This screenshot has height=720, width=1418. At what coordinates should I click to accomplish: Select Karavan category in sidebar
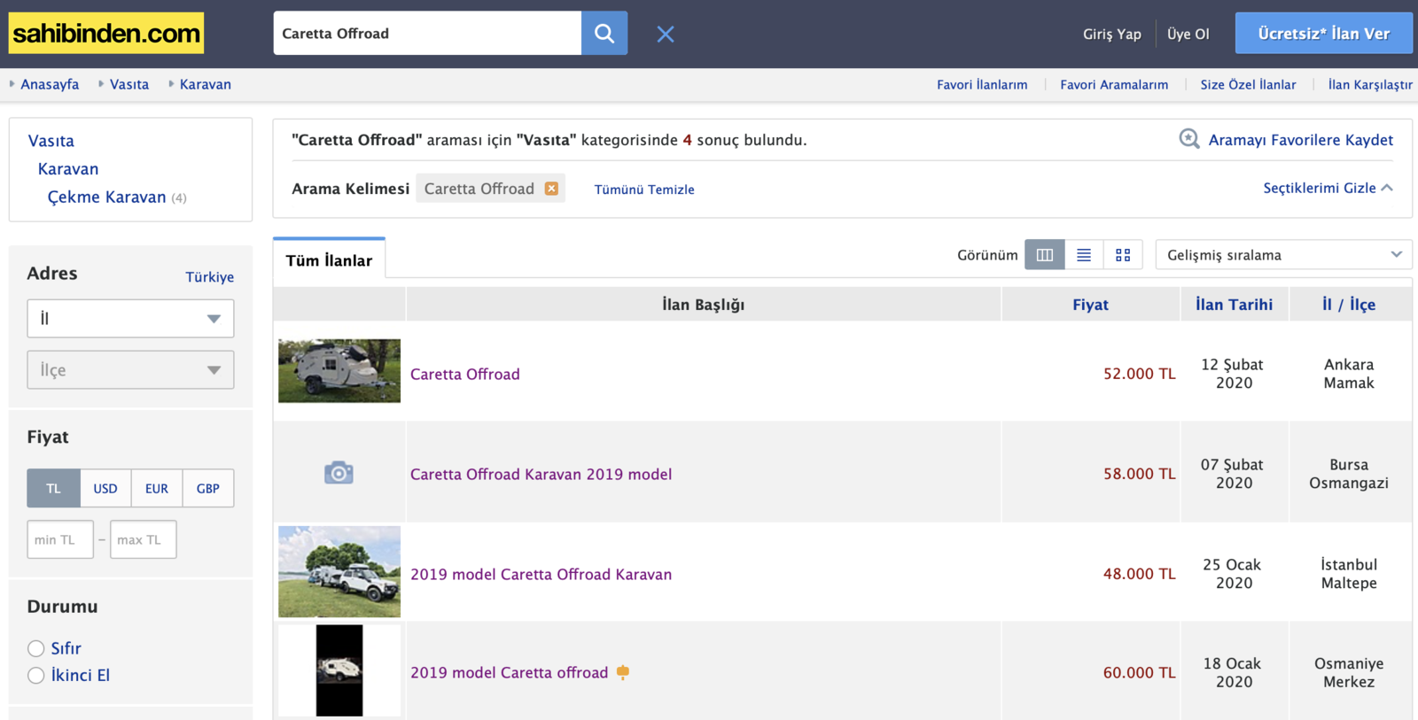click(x=68, y=169)
